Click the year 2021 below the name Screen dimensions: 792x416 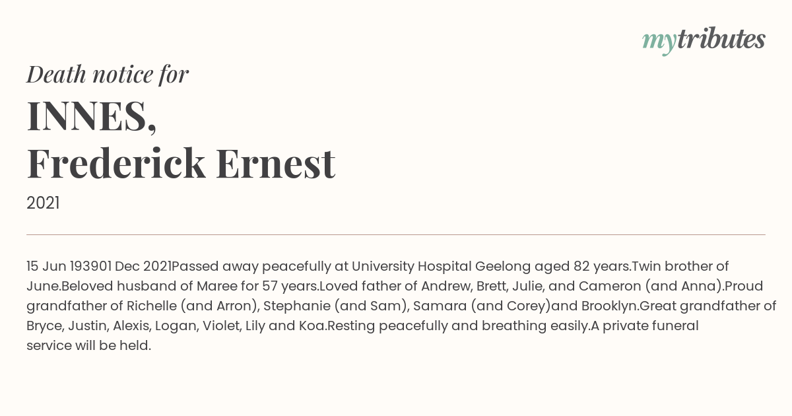(43, 203)
